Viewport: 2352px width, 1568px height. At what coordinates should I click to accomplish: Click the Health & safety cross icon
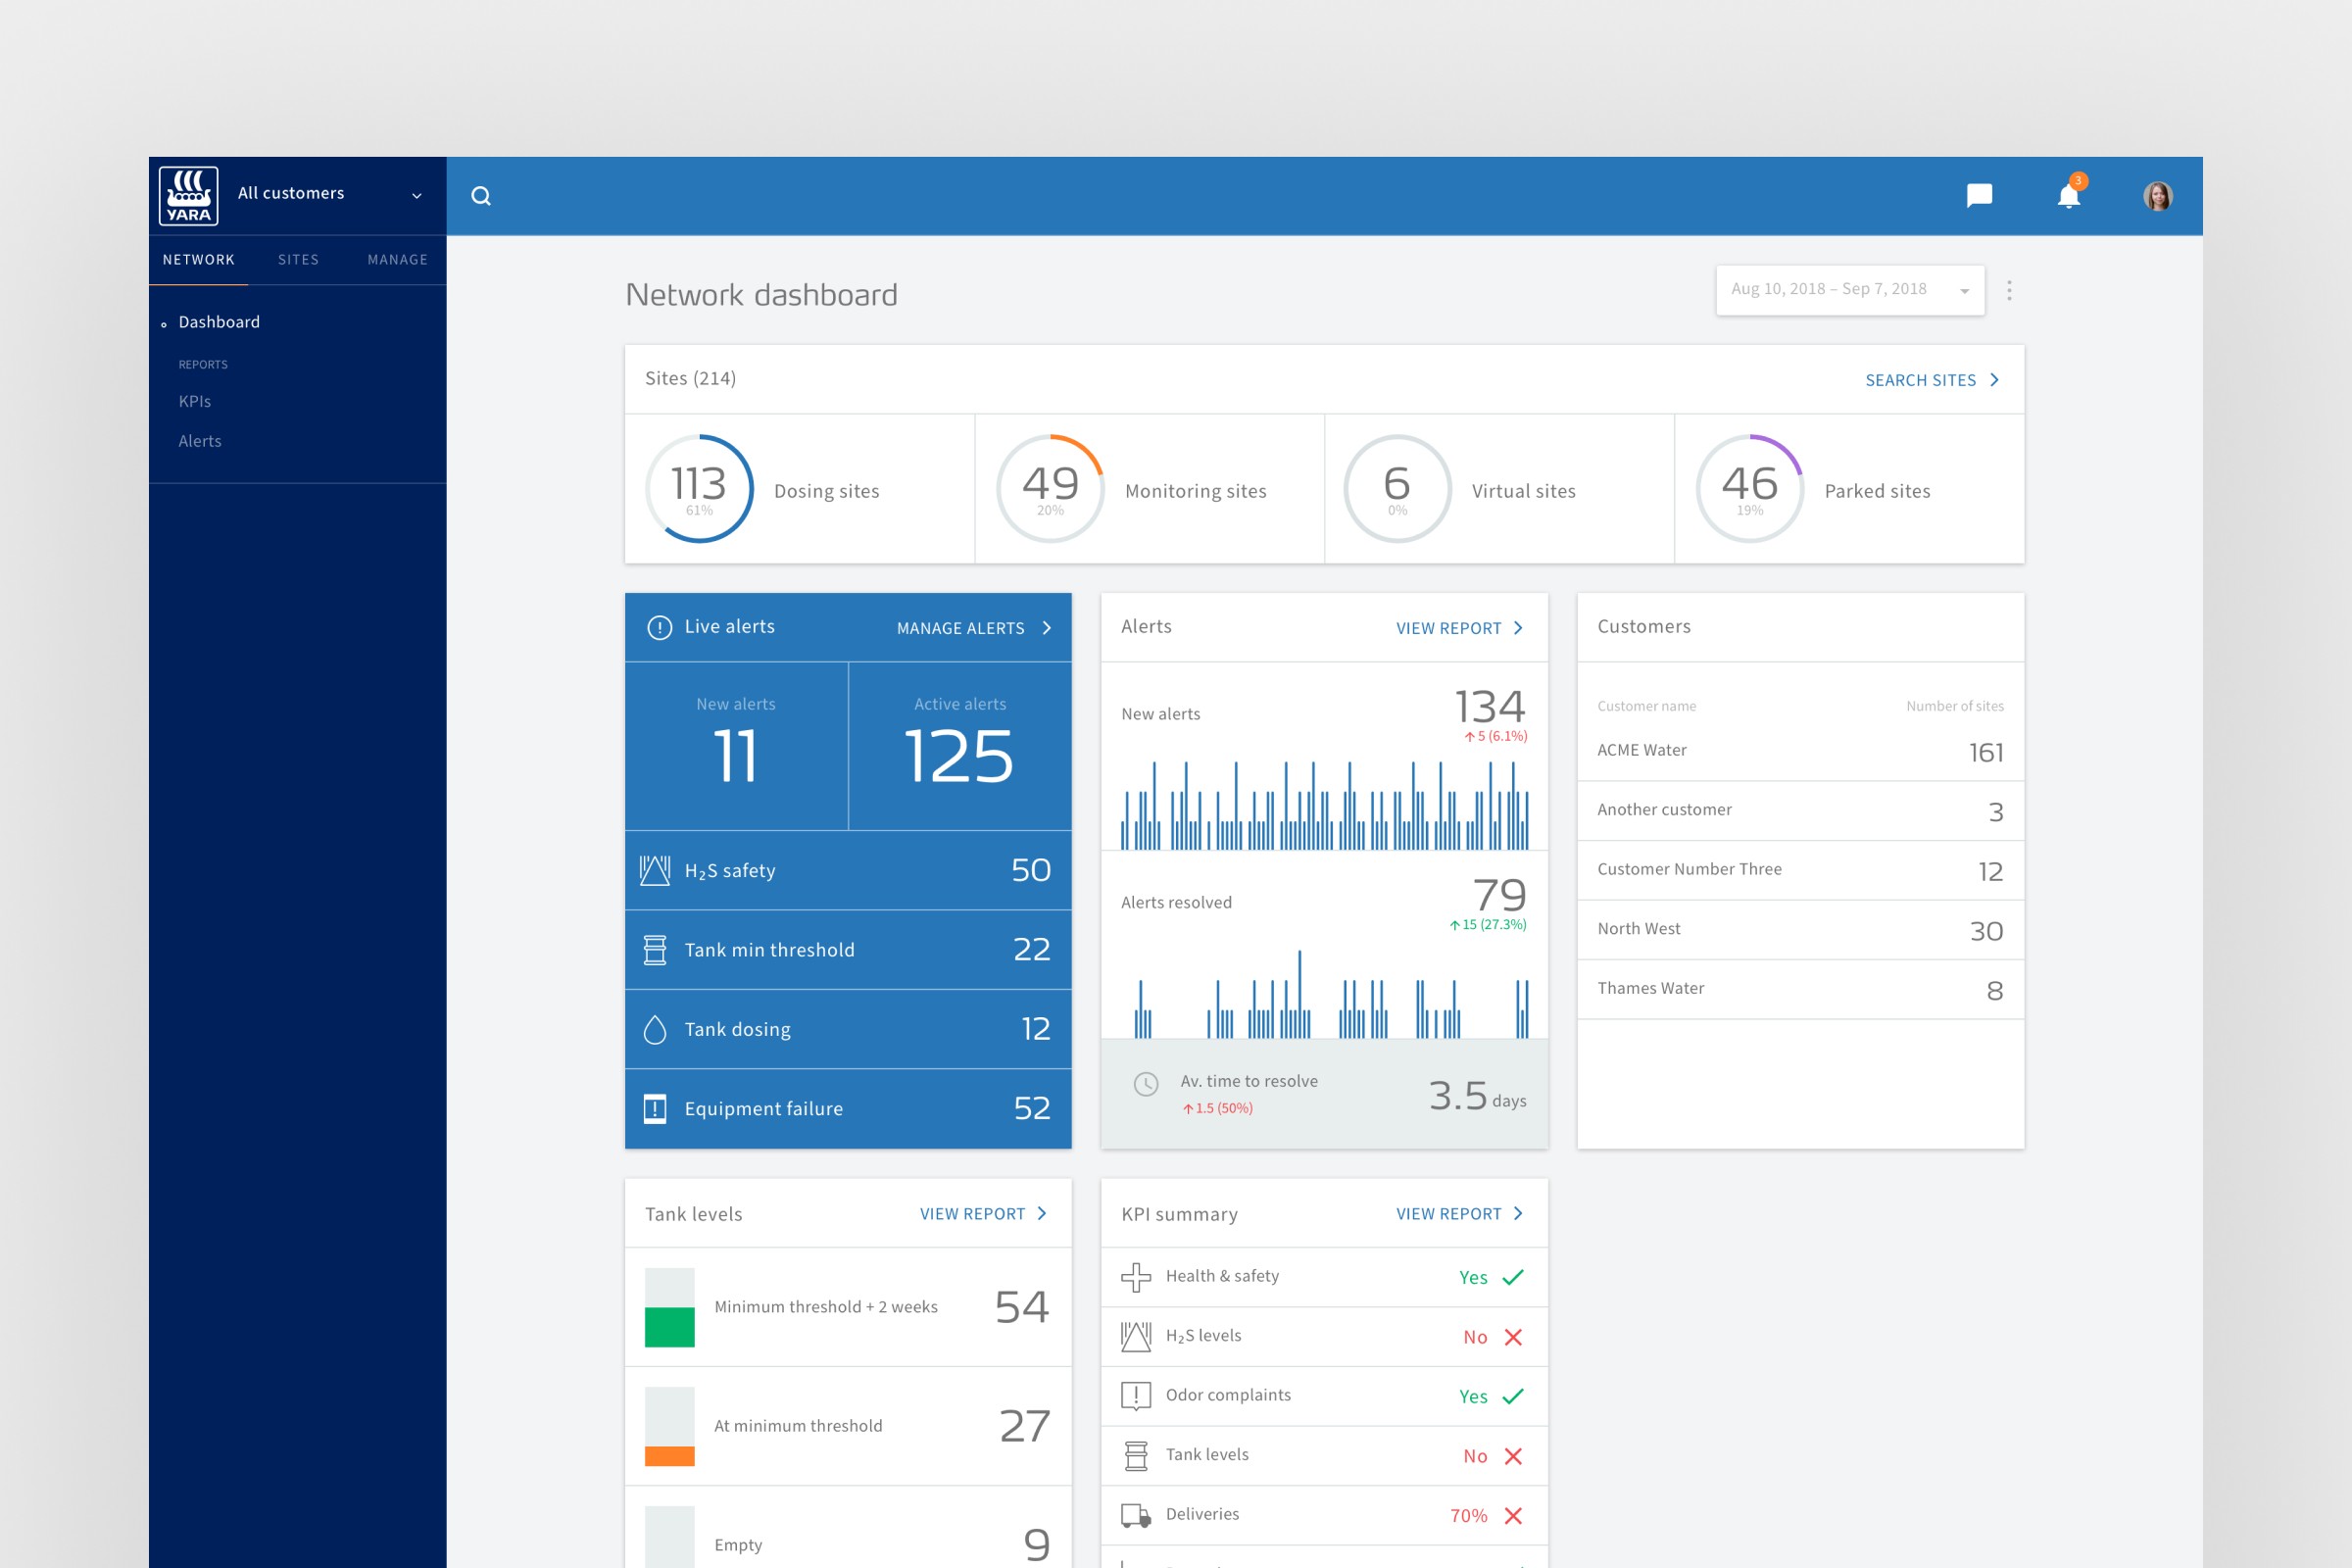coord(1135,1276)
